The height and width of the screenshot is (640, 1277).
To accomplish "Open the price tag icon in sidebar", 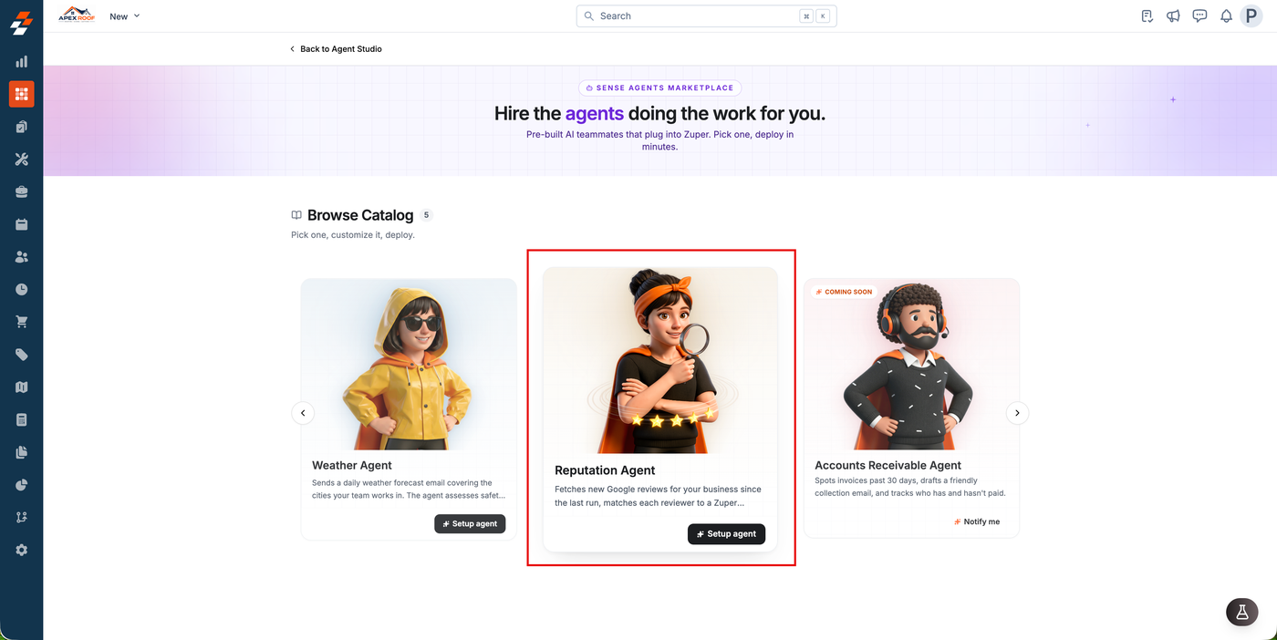I will [x=22, y=355].
